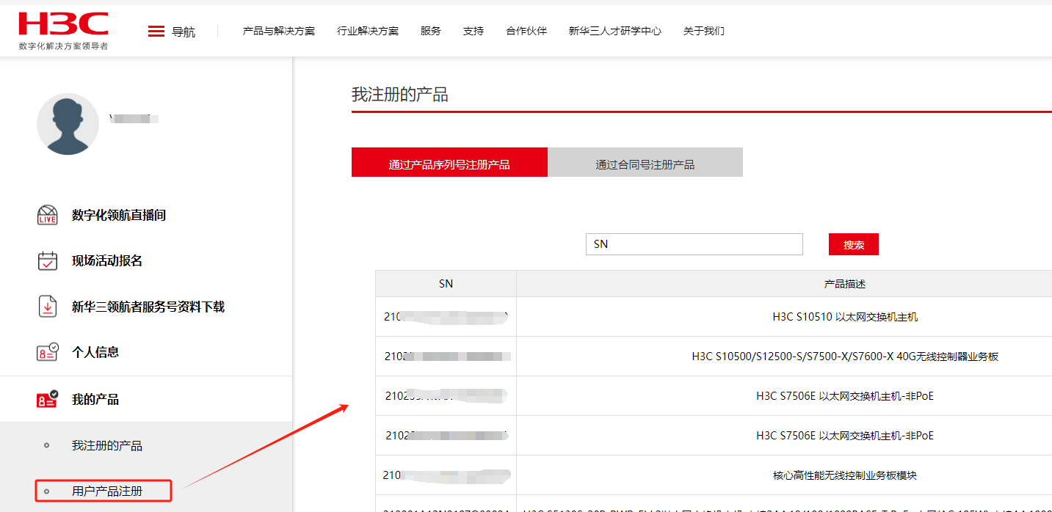Open the hamburger navigation menu icon
Image resolution: width=1052 pixels, height=512 pixels.
[x=156, y=32]
